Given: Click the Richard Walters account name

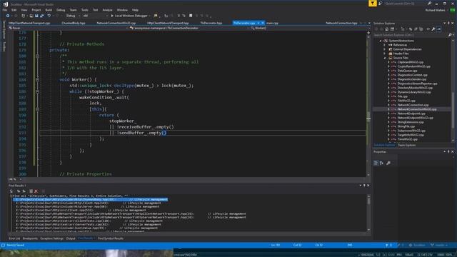Looking at the screenshot, I should [x=435, y=10].
